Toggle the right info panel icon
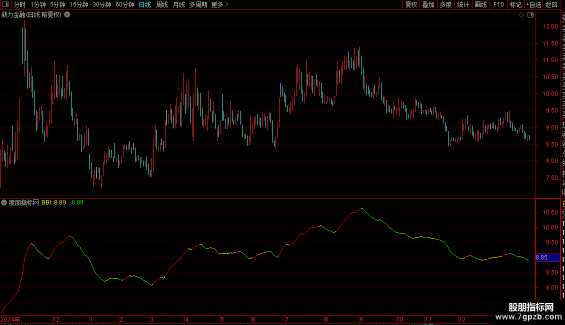This screenshot has height=325, width=565. point(530,15)
